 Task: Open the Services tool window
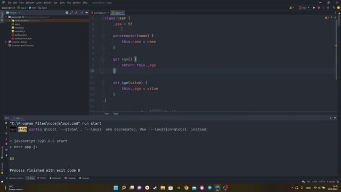click(x=84, y=178)
